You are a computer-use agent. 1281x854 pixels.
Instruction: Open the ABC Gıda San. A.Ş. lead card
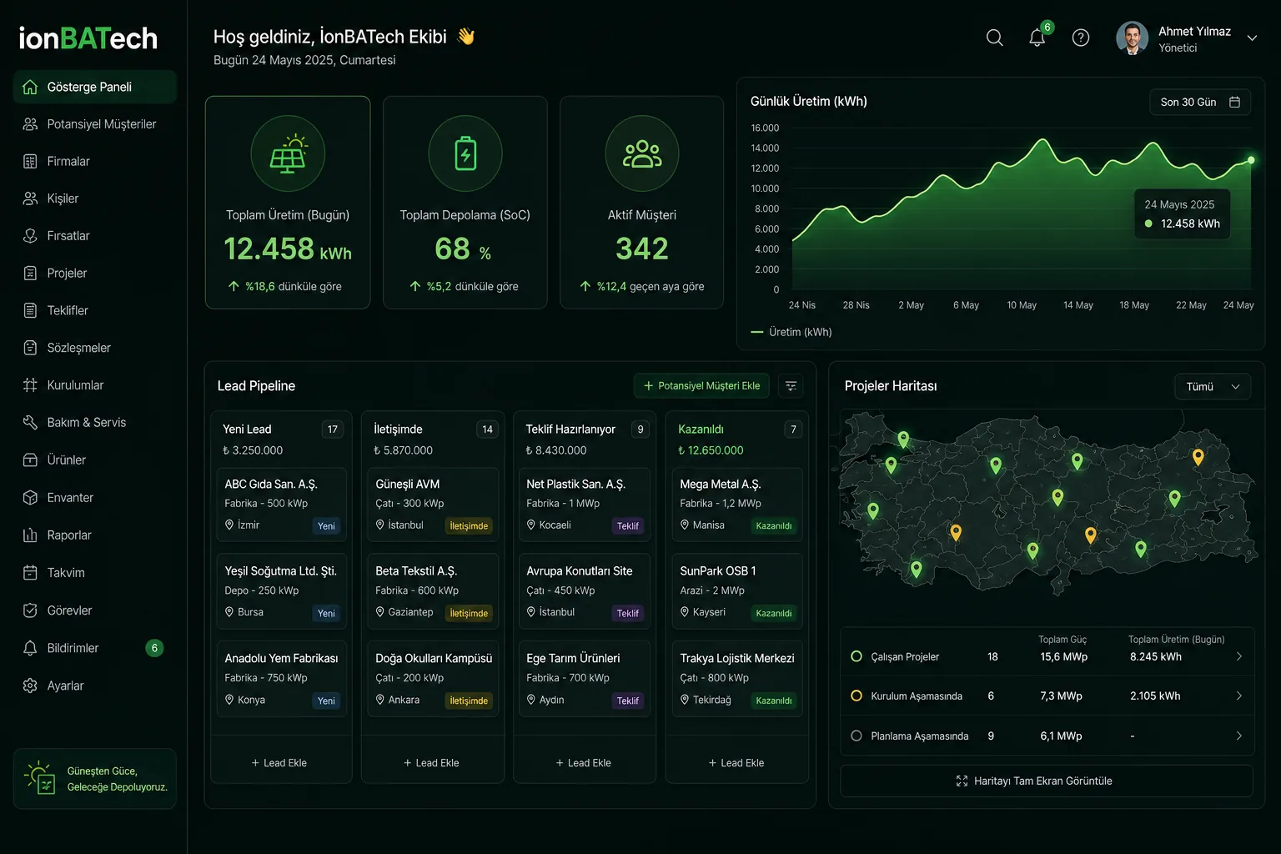tap(282, 504)
